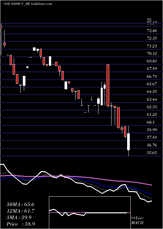Click the 66.78 price axis label
Screen dimensions: 163x229
tap(152, 76)
